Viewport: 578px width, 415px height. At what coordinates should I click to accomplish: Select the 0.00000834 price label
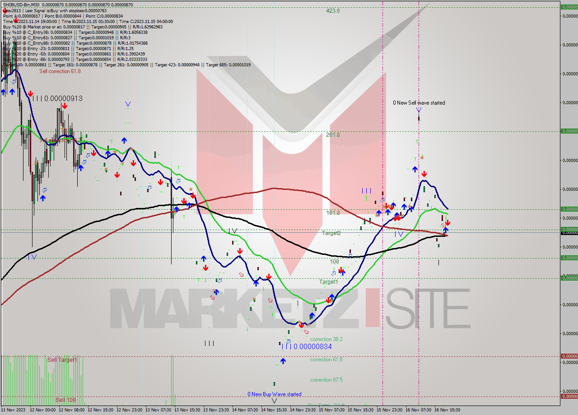(x=312, y=347)
